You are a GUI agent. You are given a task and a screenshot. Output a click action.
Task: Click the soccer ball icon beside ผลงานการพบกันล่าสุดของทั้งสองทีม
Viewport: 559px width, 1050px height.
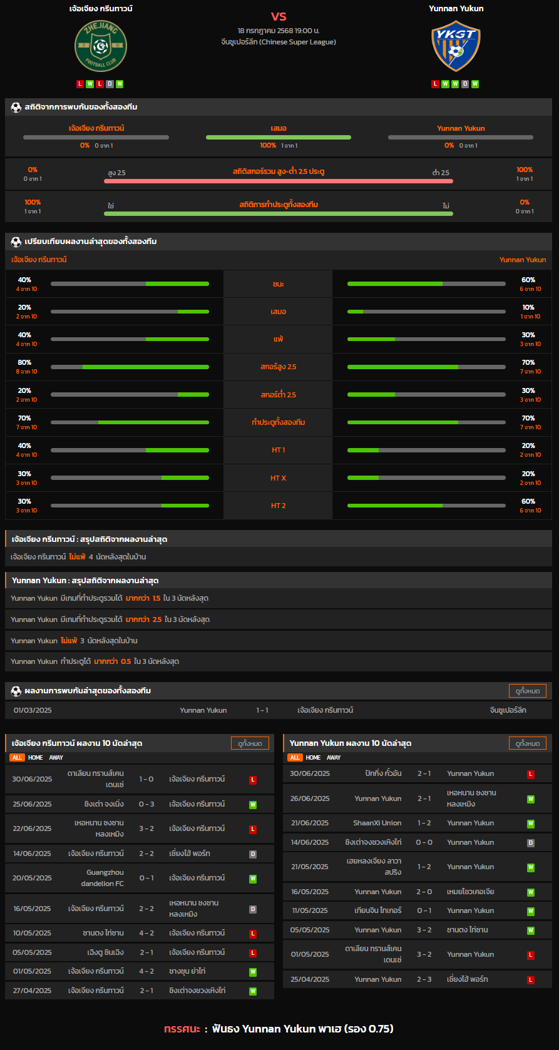pyautogui.click(x=16, y=691)
